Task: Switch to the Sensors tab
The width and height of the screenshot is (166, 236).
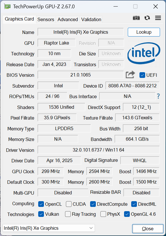Action: click(x=46, y=19)
